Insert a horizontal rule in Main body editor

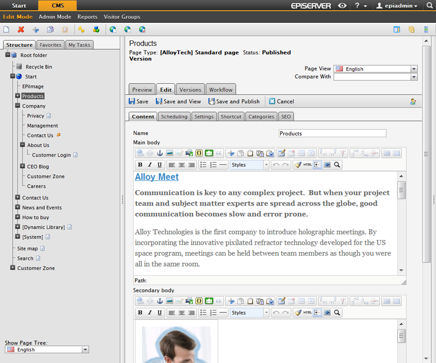(223, 165)
